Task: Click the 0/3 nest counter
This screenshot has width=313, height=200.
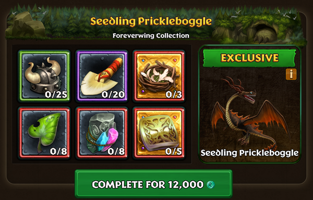Action: pos(174,94)
